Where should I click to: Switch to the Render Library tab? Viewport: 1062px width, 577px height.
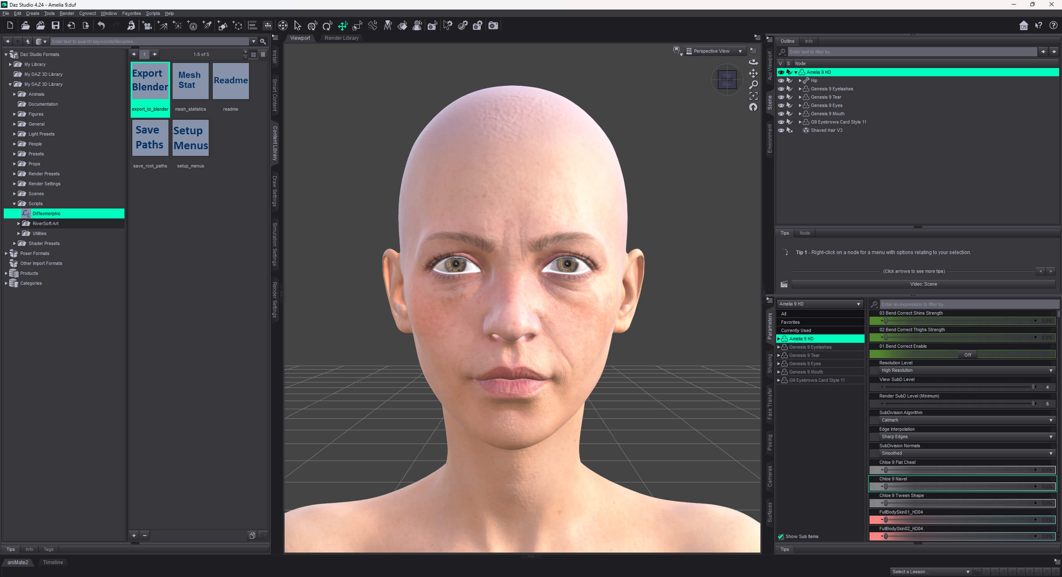click(341, 38)
